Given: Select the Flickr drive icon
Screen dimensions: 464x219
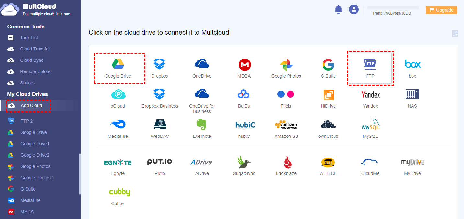Looking at the screenshot, I should coord(286,94).
